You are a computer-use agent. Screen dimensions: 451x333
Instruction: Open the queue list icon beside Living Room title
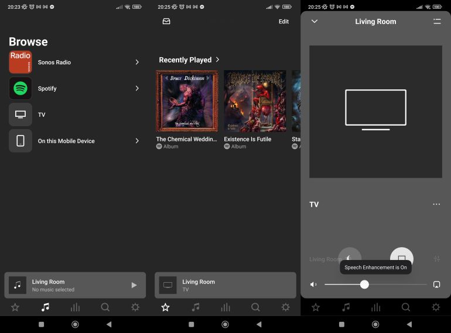pos(437,22)
